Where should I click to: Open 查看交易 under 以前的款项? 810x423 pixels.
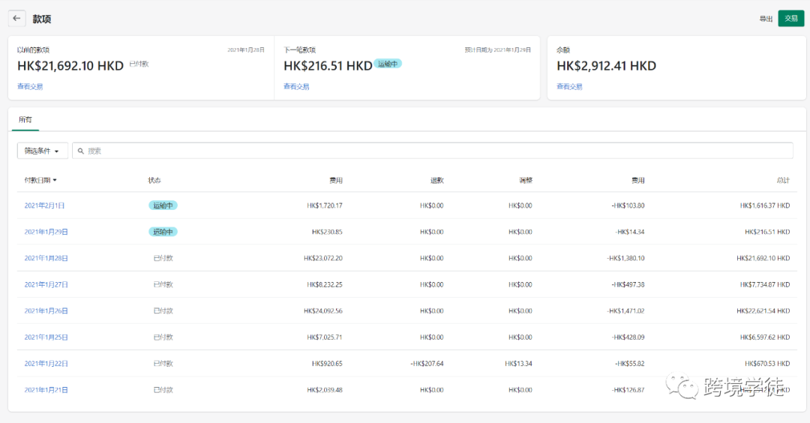tap(30, 87)
